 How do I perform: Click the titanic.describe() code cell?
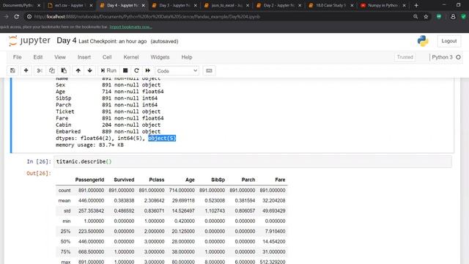253,161
